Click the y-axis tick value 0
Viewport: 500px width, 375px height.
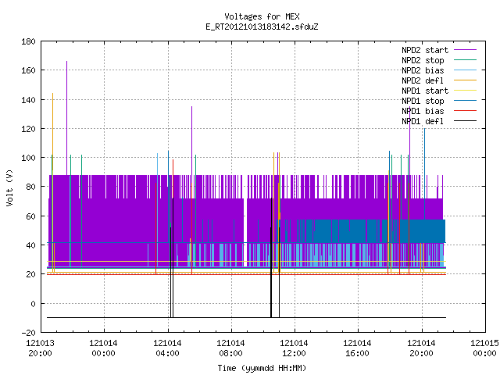33,304
